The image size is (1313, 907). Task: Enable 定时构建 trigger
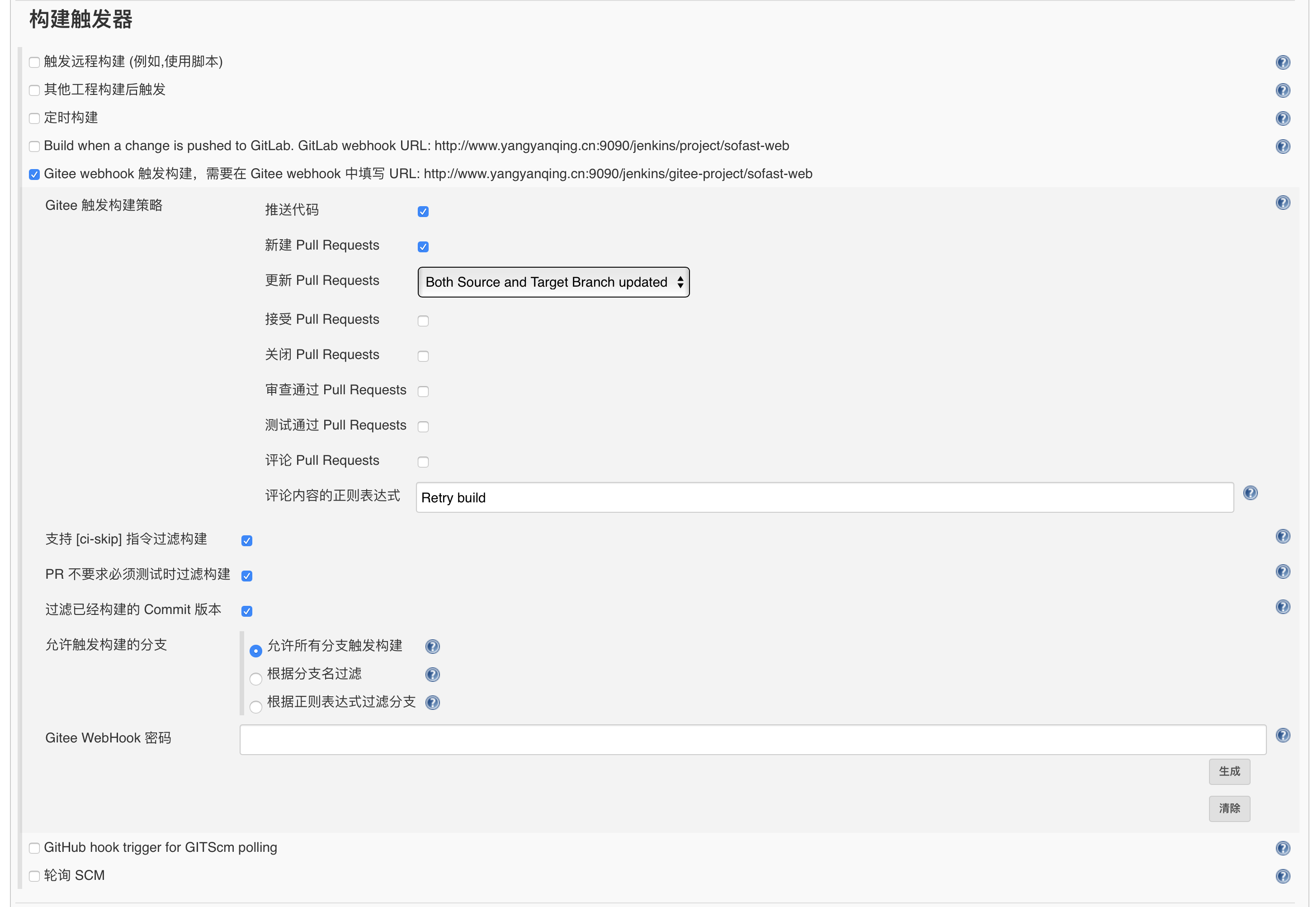(34, 118)
